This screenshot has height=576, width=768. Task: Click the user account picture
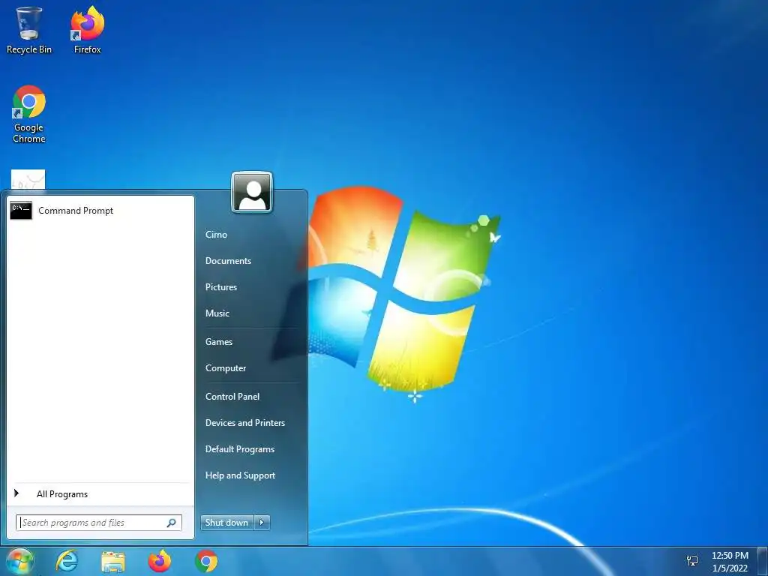click(x=252, y=192)
